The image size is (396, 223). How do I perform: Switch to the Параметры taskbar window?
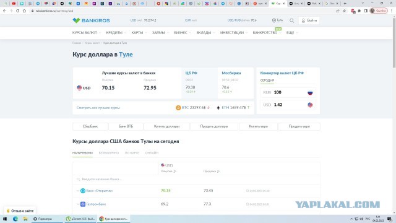47,219
